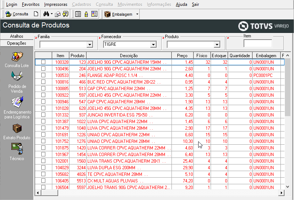Switch to the Operações tab
294x200 pixels.
coord(17,43)
